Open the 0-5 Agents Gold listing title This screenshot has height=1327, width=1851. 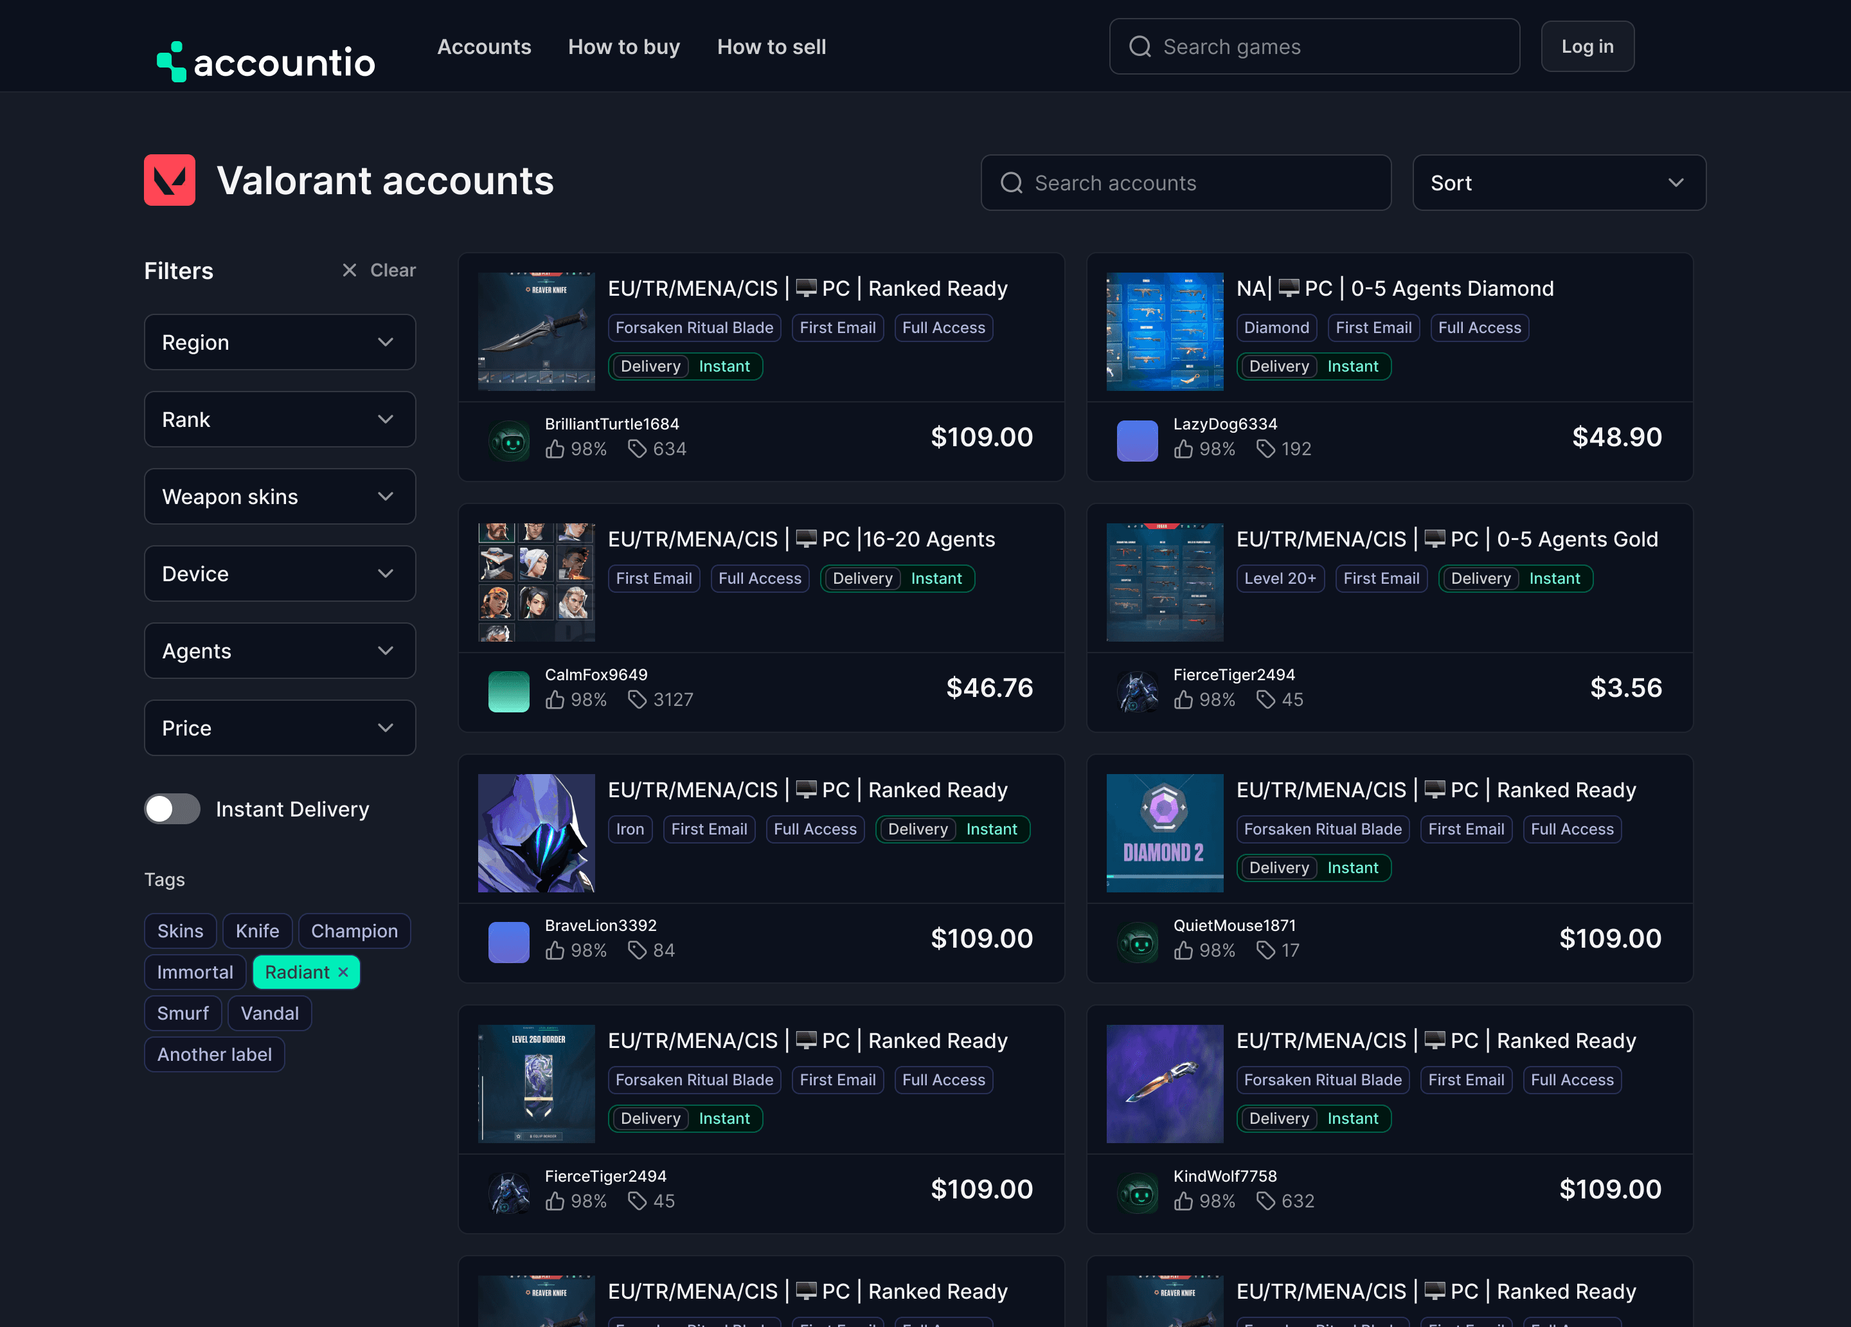[1447, 539]
